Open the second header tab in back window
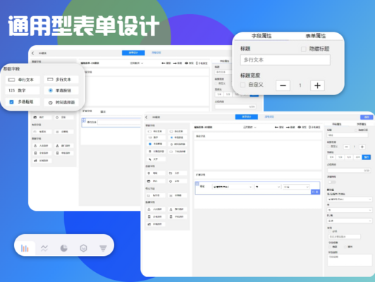This screenshot has width=375, height=282. click(156, 53)
